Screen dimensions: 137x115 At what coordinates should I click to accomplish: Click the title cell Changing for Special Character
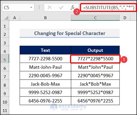(x=70, y=33)
